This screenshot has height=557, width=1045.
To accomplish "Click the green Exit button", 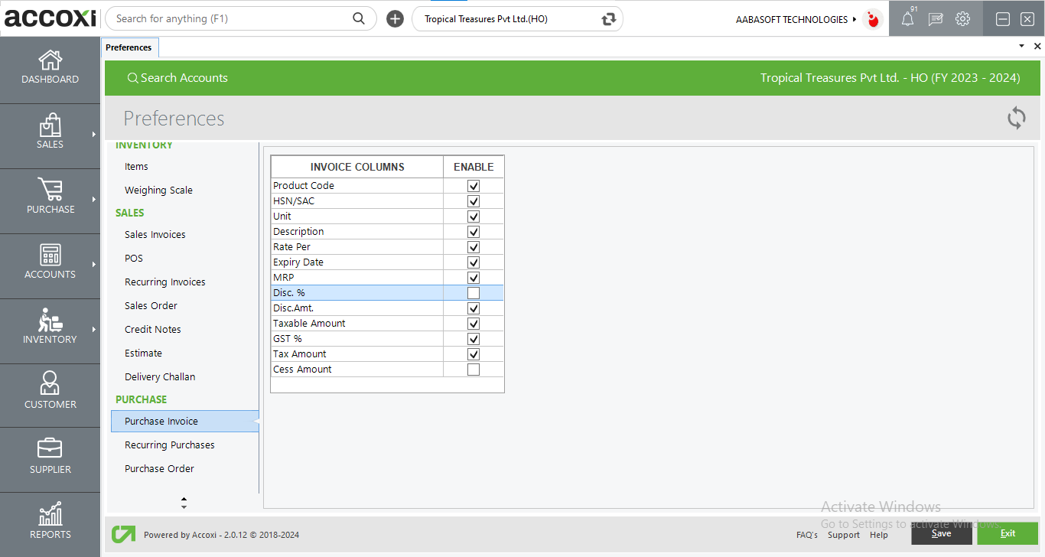I will 1008,533.
